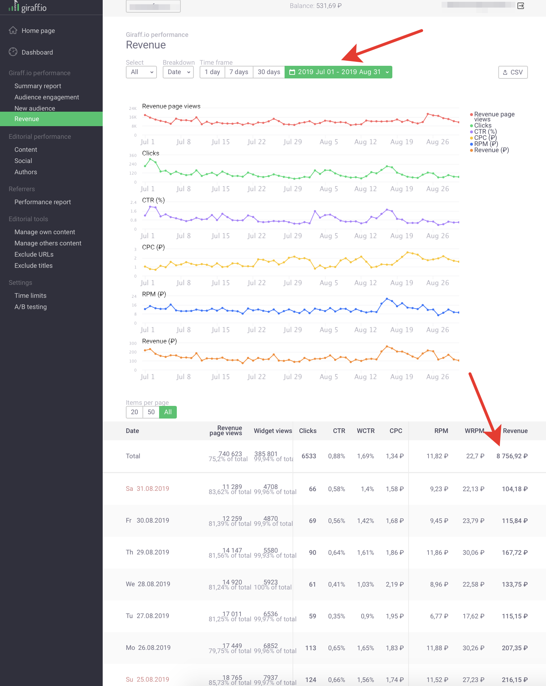Click the Sa 31.08.2019 row date
The height and width of the screenshot is (686, 546).
click(x=148, y=489)
